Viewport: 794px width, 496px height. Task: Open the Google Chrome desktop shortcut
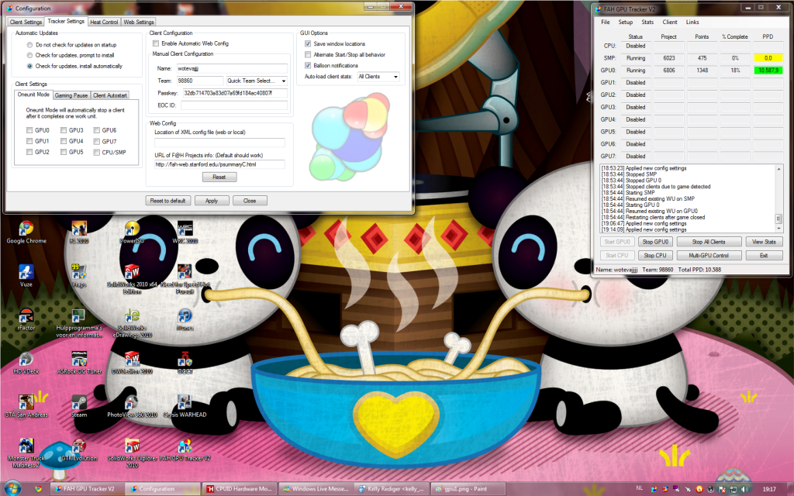pos(26,232)
